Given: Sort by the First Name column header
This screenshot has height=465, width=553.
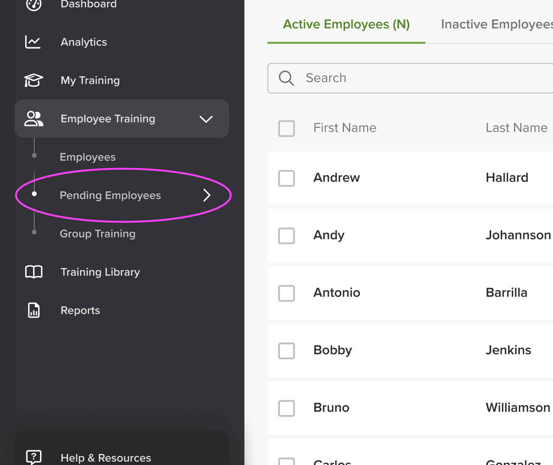Looking at the screenshot, I should click(x=345, y=128).
